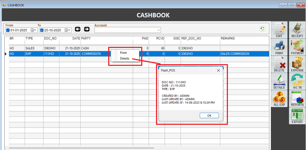Minimize the CASHBOOK window
Viewport: 306px width, 150px height.
click(283, 5)
